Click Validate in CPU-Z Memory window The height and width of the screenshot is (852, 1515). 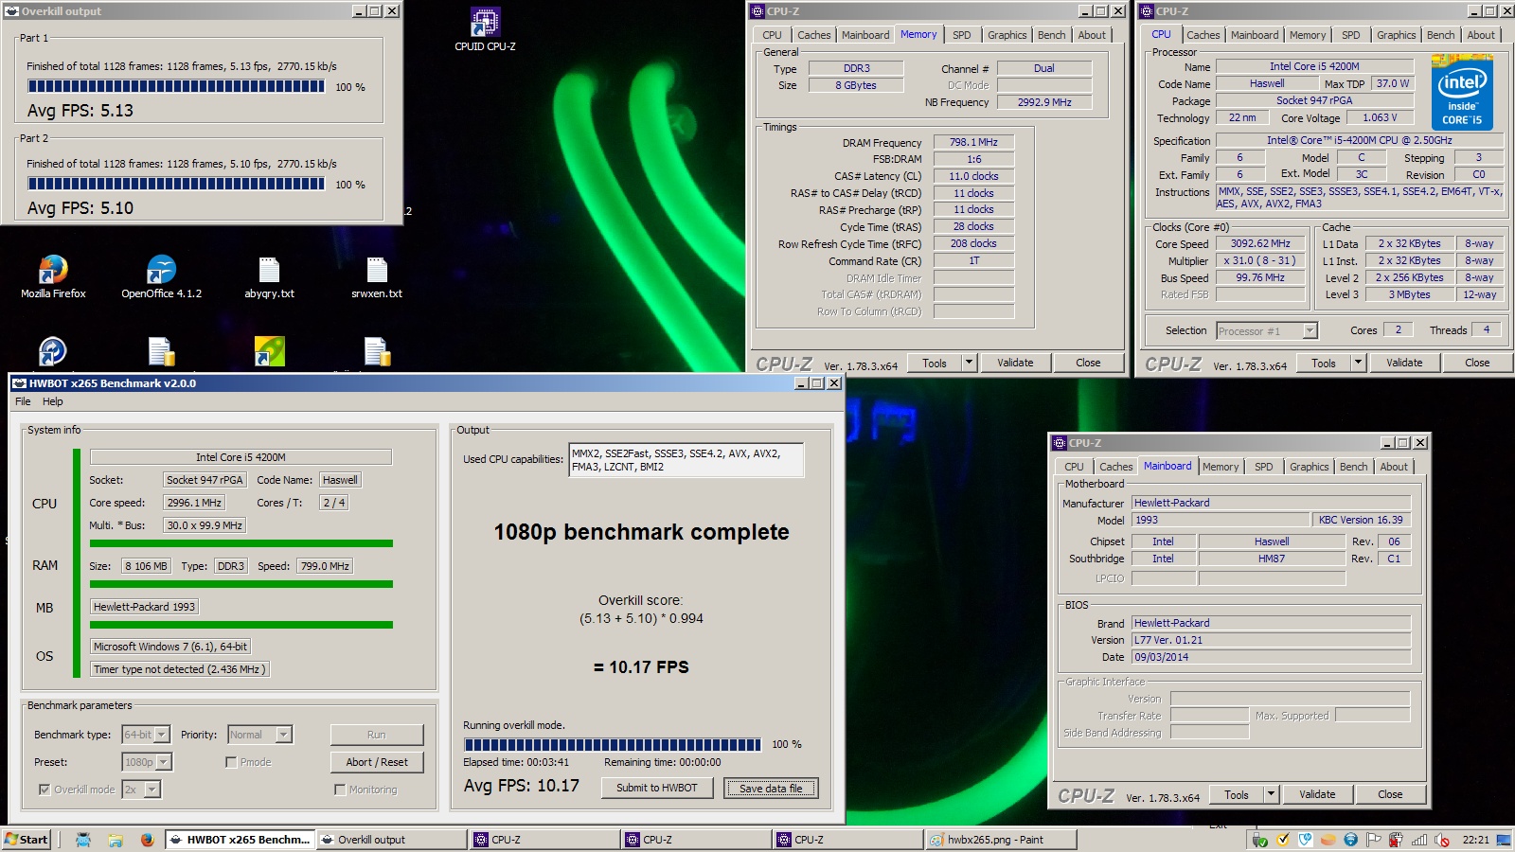tap(1015, 363)
